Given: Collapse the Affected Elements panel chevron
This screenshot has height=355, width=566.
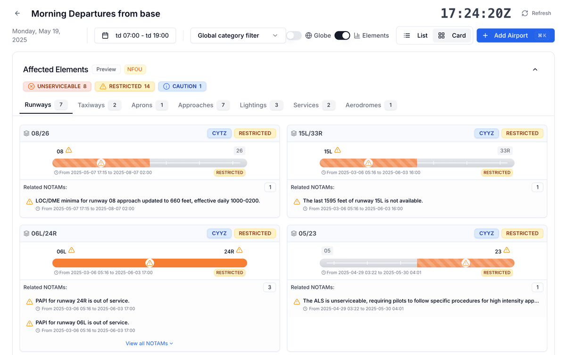Looking at the screenshot, I should (535, 69).
